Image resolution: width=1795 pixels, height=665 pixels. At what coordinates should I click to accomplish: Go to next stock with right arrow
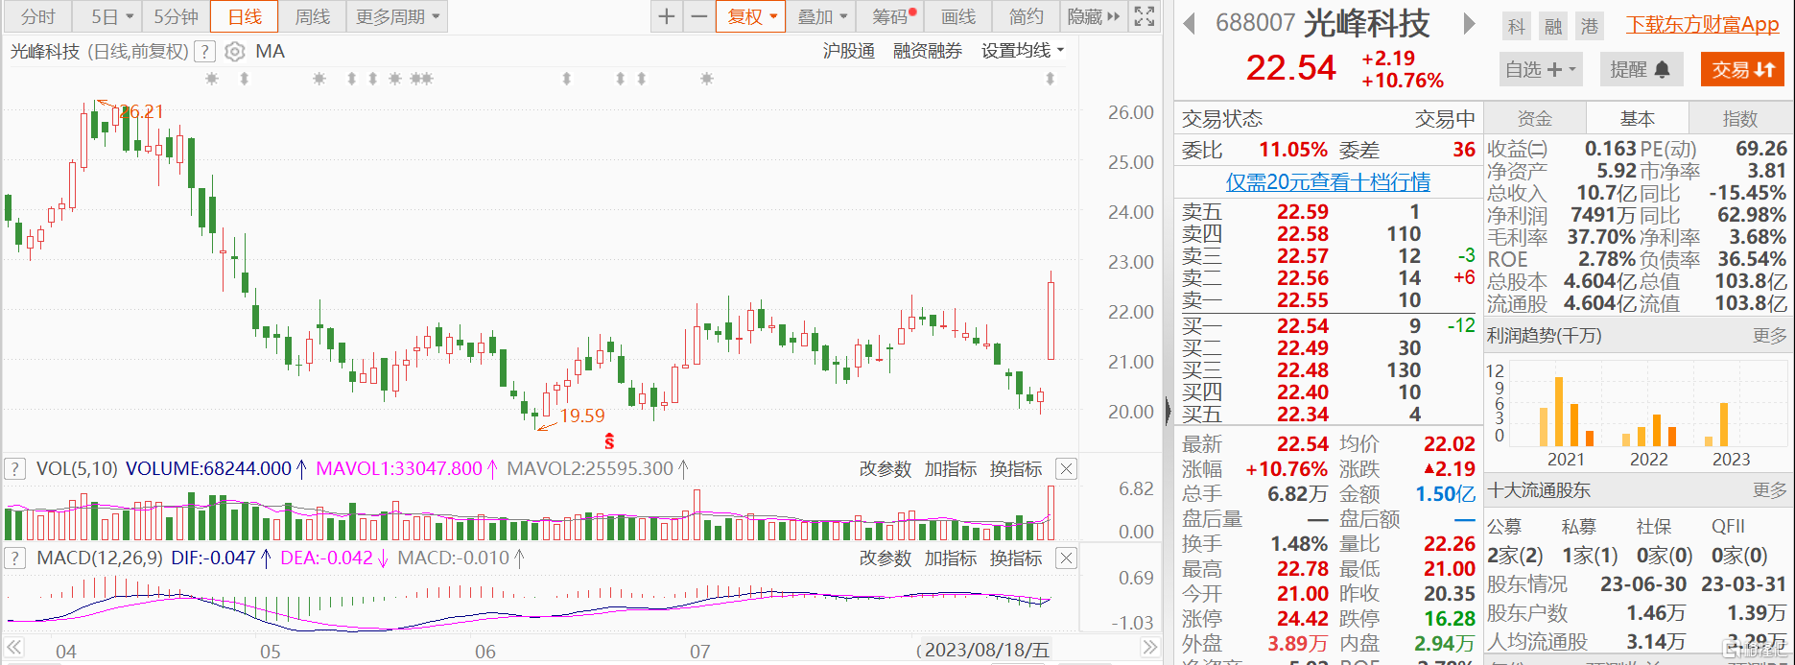pos(1469,24)
